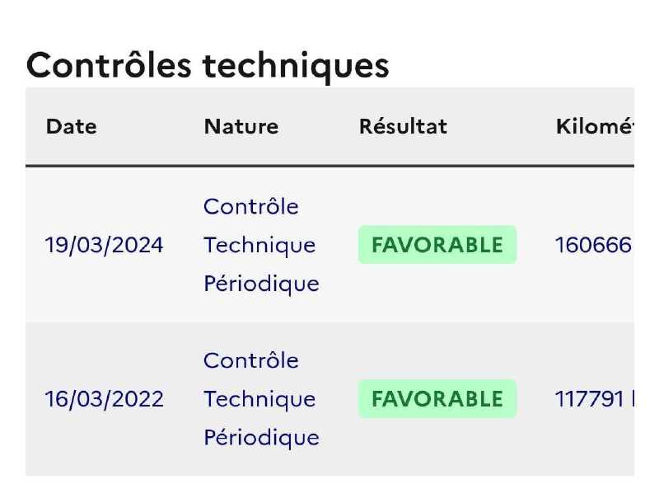Viewport: 659px width, 484px height.
Task: Click "Périodique" word in the 2022 row
Action: 261,438
